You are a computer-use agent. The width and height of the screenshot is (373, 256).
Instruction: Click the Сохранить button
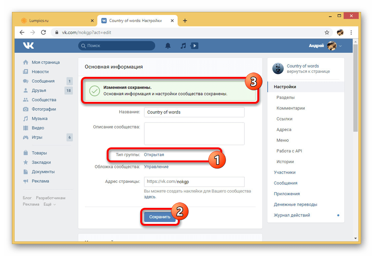(x=160, y=217)
